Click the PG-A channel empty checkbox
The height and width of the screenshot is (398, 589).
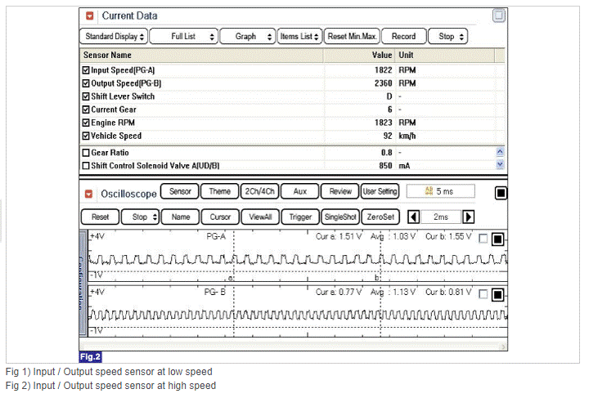point(483,239)
